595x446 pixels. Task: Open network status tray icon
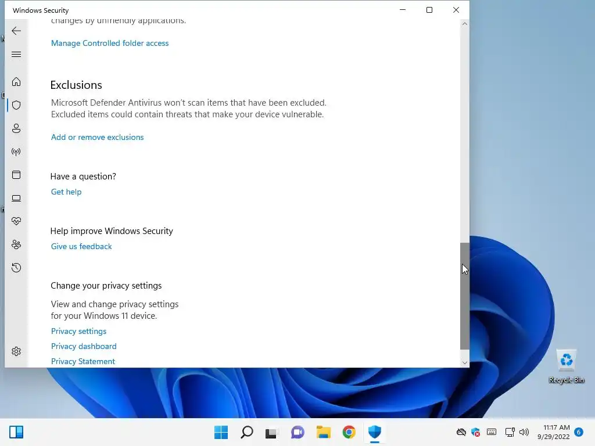(x=510, y=432)
